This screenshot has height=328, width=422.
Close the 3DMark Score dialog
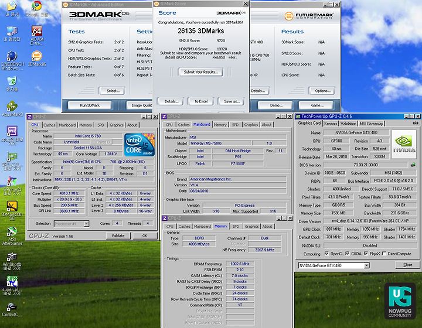245,4
